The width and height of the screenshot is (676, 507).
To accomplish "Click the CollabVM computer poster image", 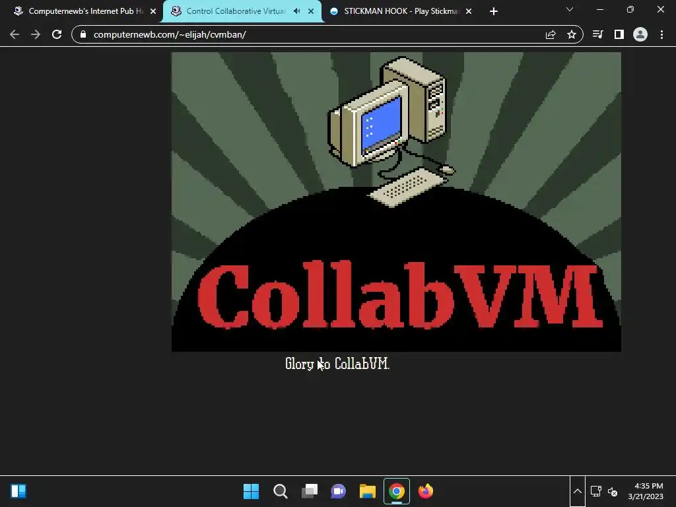I will pos(396,202).
